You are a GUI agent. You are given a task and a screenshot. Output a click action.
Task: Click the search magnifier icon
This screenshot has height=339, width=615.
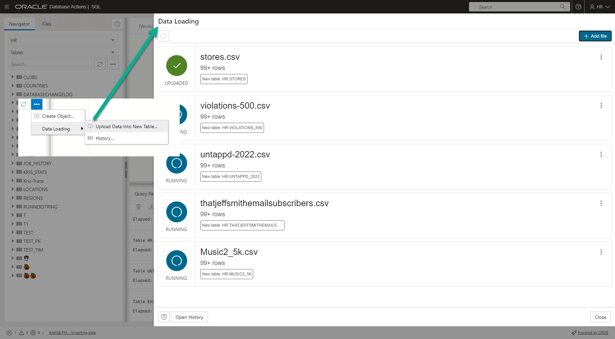click(562, 7)
